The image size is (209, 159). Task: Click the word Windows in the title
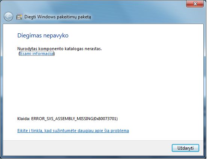[46, 17]
